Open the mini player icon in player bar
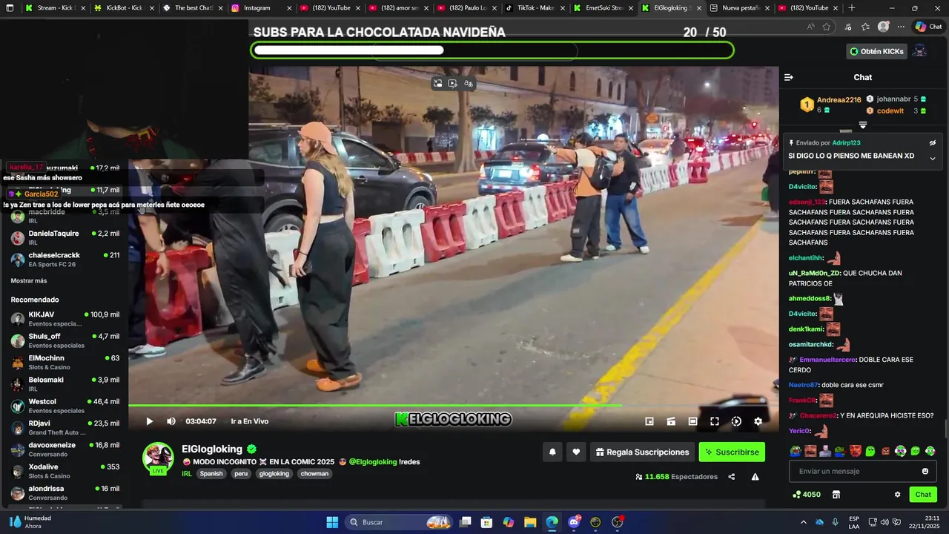This screenshot has width=949, height=534. [649, 421]
